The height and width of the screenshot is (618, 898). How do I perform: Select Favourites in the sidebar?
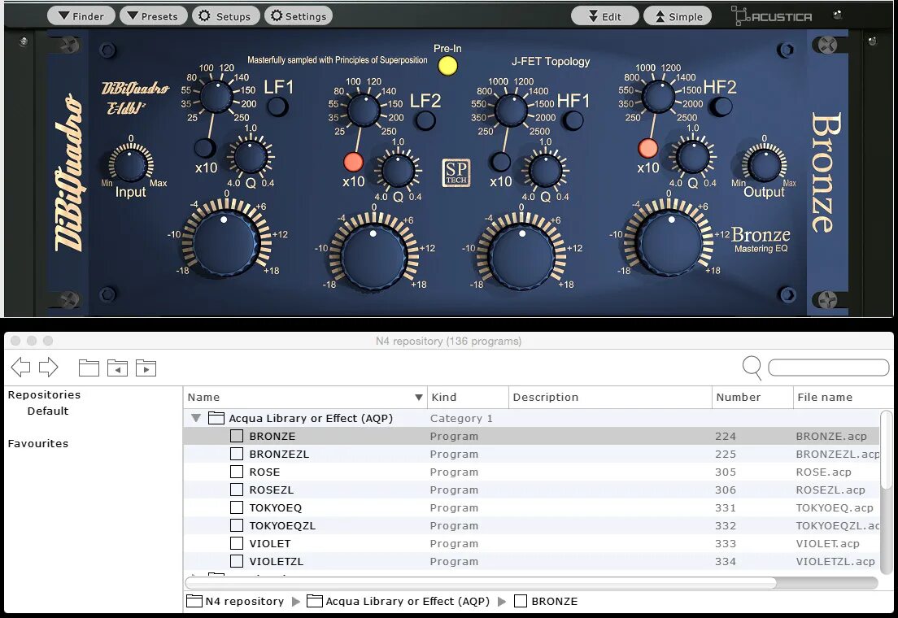tap(37, 443)
